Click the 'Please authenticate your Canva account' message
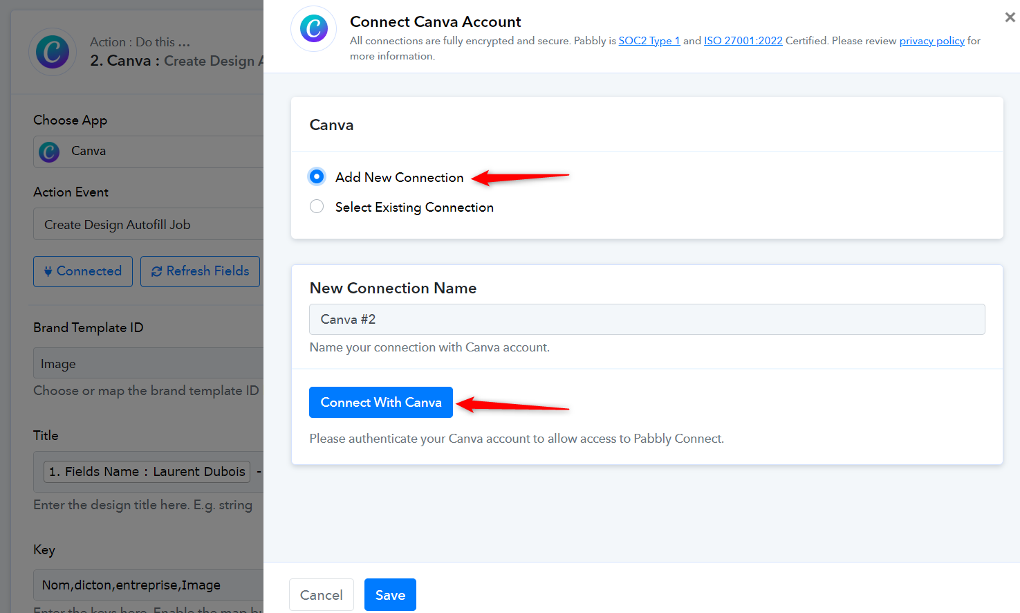This screenshot has height=613, width=1020. pos(517,438)
